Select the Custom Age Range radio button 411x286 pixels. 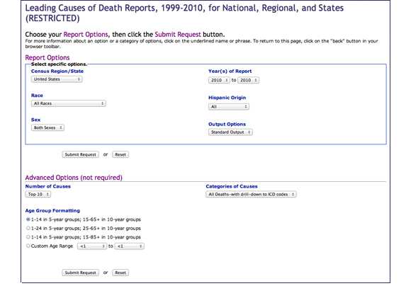click(x=28, y=246)
